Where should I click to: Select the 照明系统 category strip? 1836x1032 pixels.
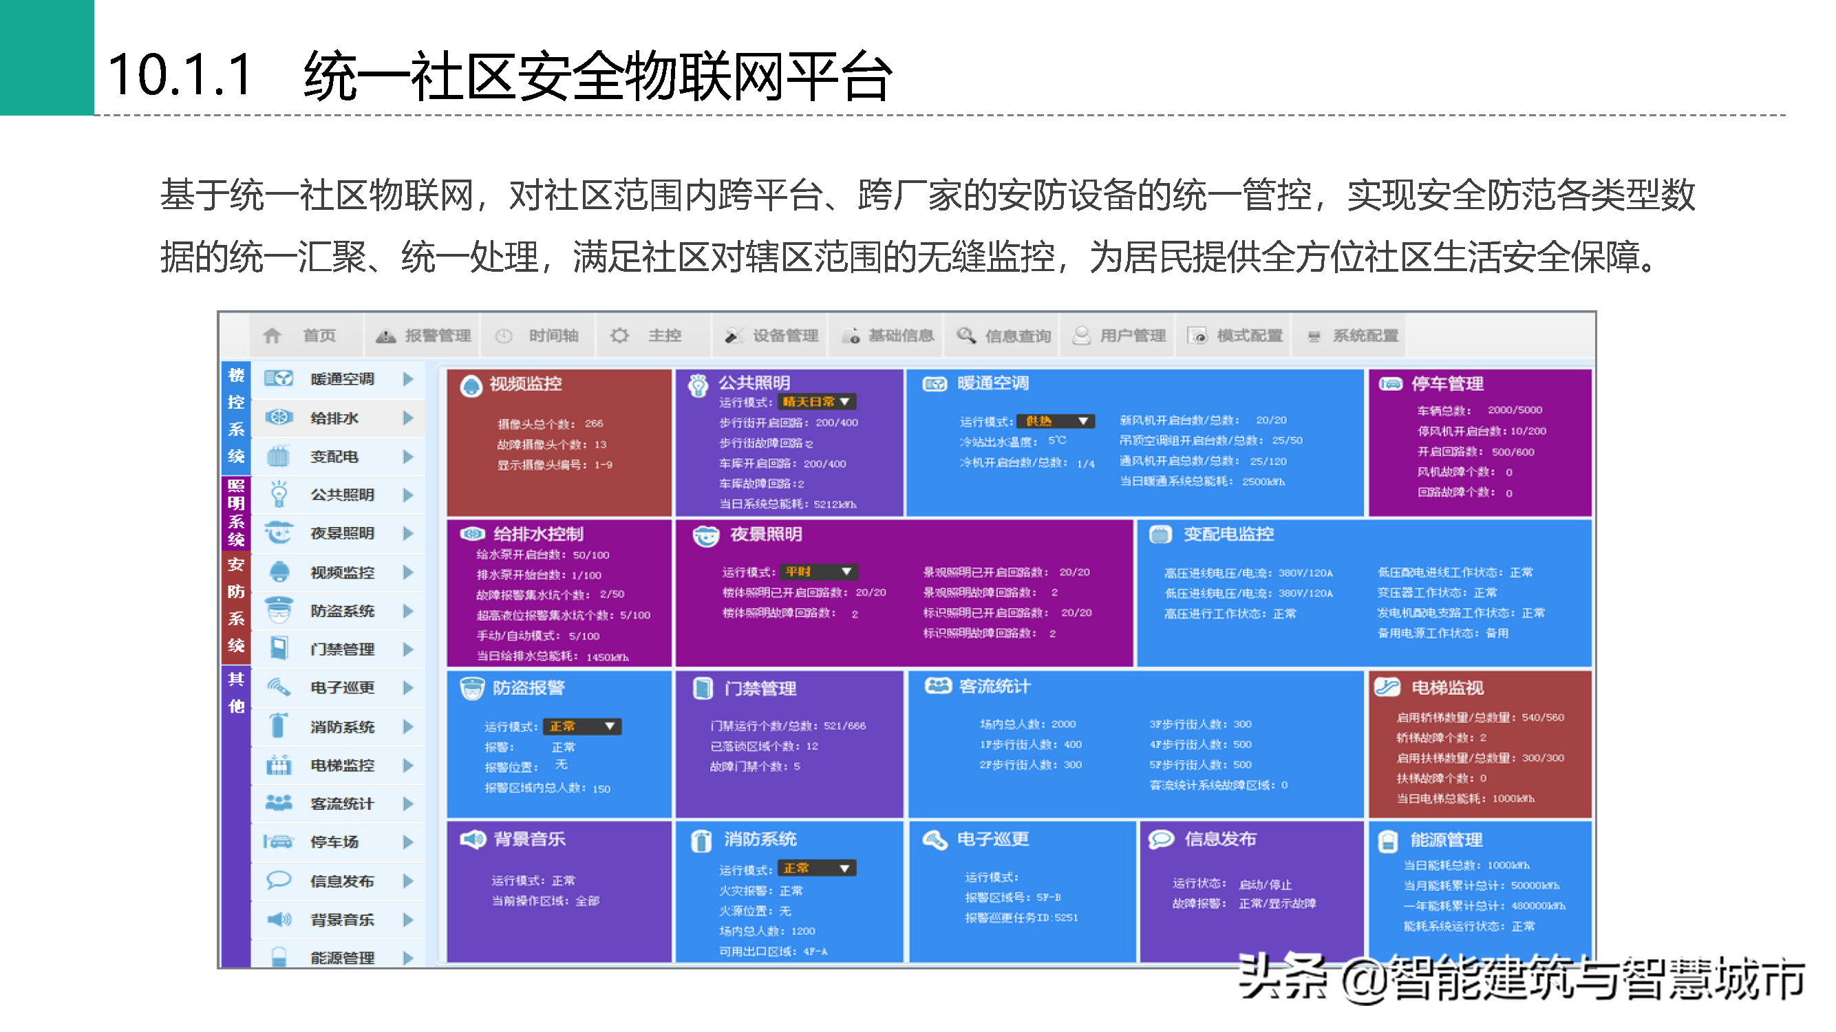click(x=236, y=513)
